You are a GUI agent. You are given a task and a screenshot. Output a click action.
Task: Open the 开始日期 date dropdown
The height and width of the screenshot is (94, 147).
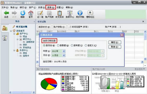point(102,51)
